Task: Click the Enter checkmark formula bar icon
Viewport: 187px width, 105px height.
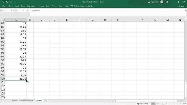Action: [23, 10]
